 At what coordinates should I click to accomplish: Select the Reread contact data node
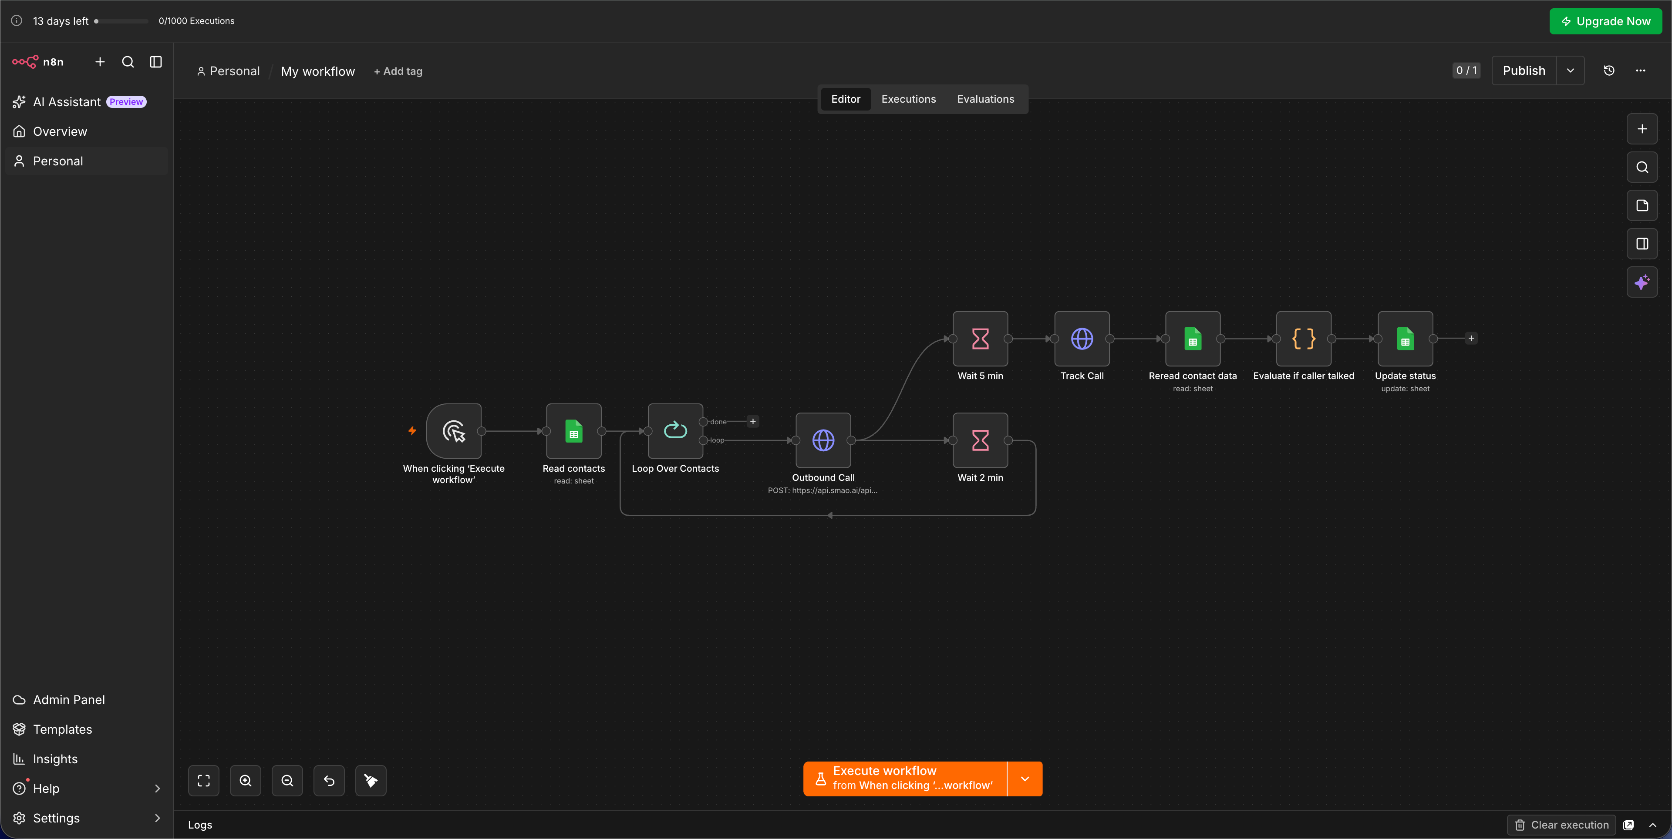[1193, 339]
